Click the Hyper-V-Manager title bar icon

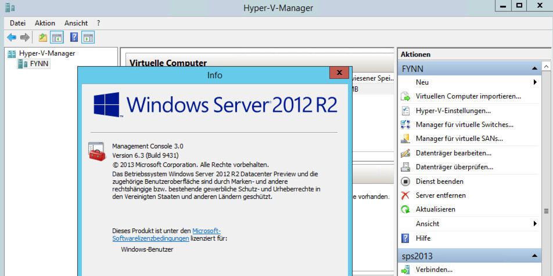(9, 7)
